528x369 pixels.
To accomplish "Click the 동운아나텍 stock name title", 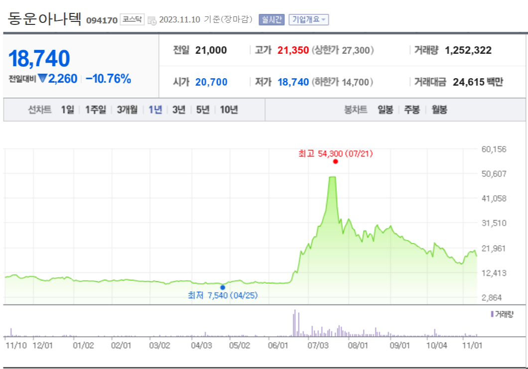I will click(44, 18).
